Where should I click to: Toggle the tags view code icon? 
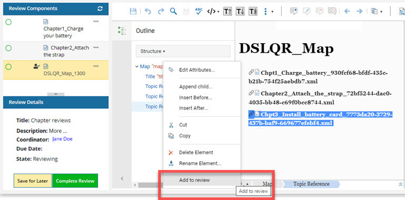211,12
